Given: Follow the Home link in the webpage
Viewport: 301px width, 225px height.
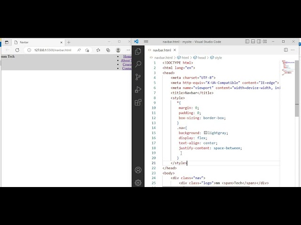Looking at the screenshot, I should click(x=127, y=56).
